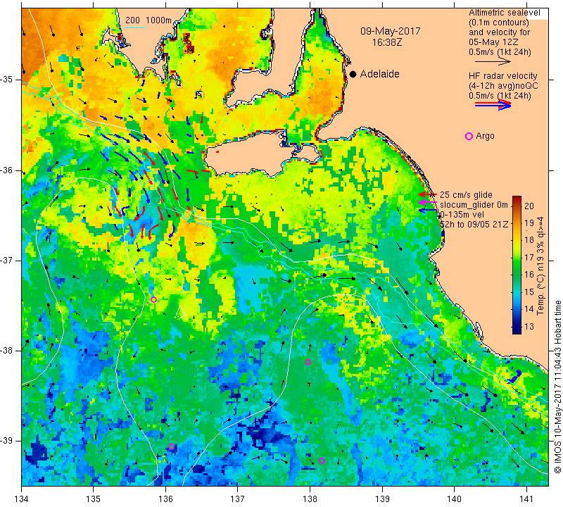Click the red glider legend arrow
This screenshot has width=563, height=507.
(428, 194)
